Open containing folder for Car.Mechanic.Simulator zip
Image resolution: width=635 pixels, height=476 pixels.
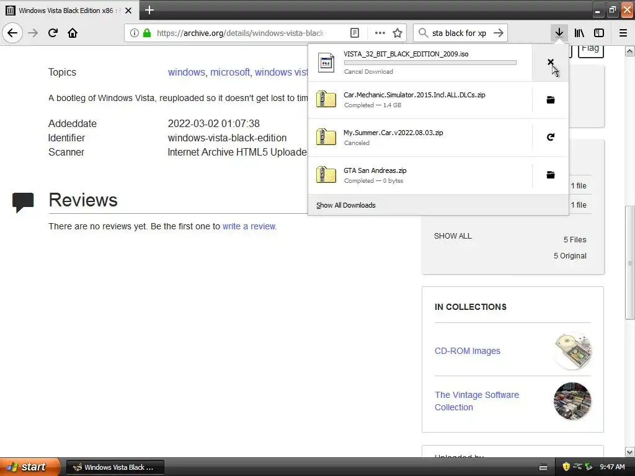[x=551, y=100]
